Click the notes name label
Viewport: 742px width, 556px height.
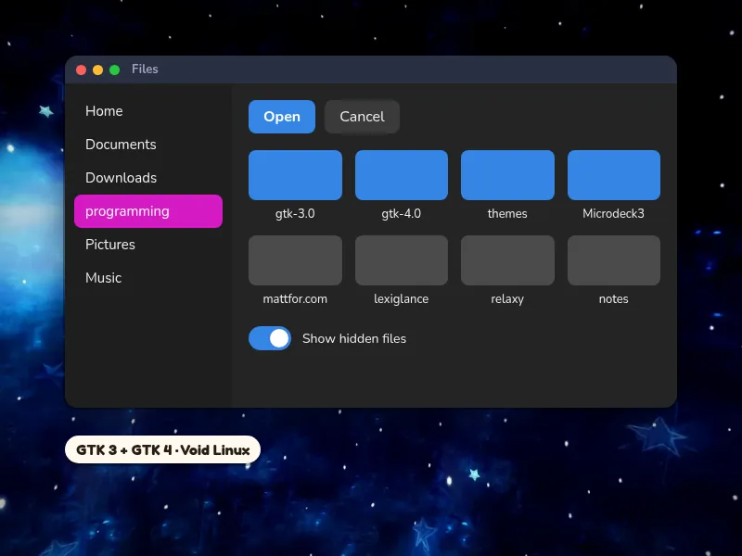(x=614, y=298)
